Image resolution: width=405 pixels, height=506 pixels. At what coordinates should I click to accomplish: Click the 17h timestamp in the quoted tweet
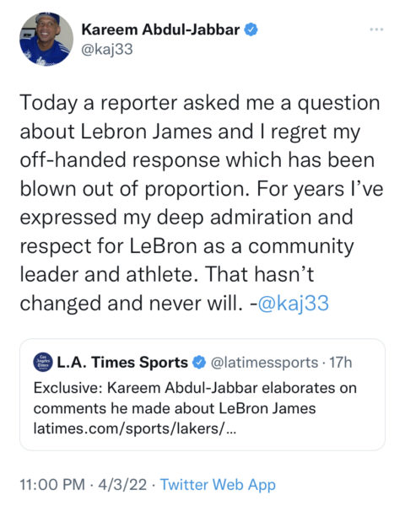[x=340, y=363]
